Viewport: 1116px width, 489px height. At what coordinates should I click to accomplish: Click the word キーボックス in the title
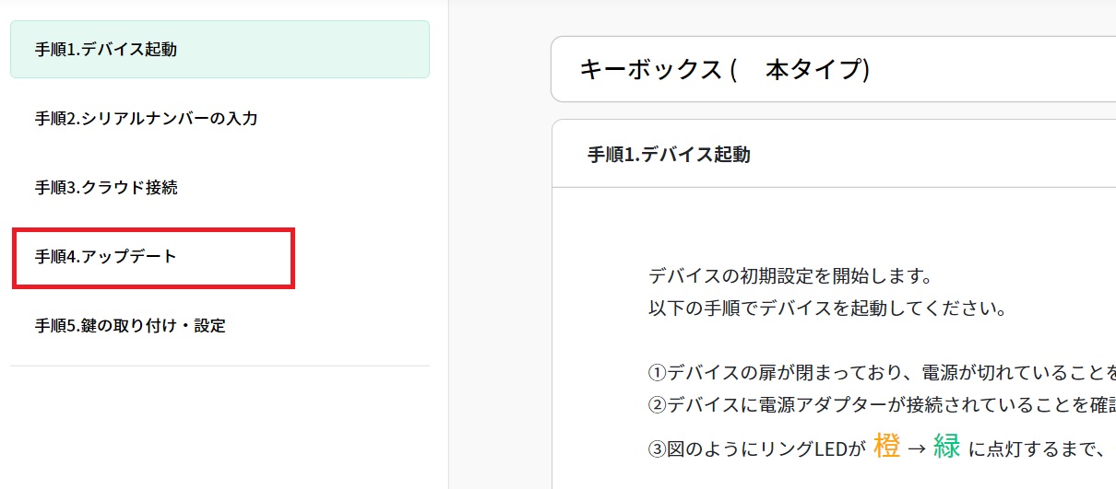click(x=648, y=69)
